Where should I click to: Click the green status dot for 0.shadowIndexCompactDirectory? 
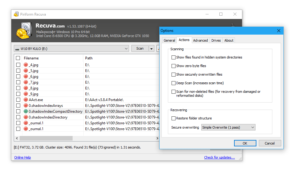(26, 111)
